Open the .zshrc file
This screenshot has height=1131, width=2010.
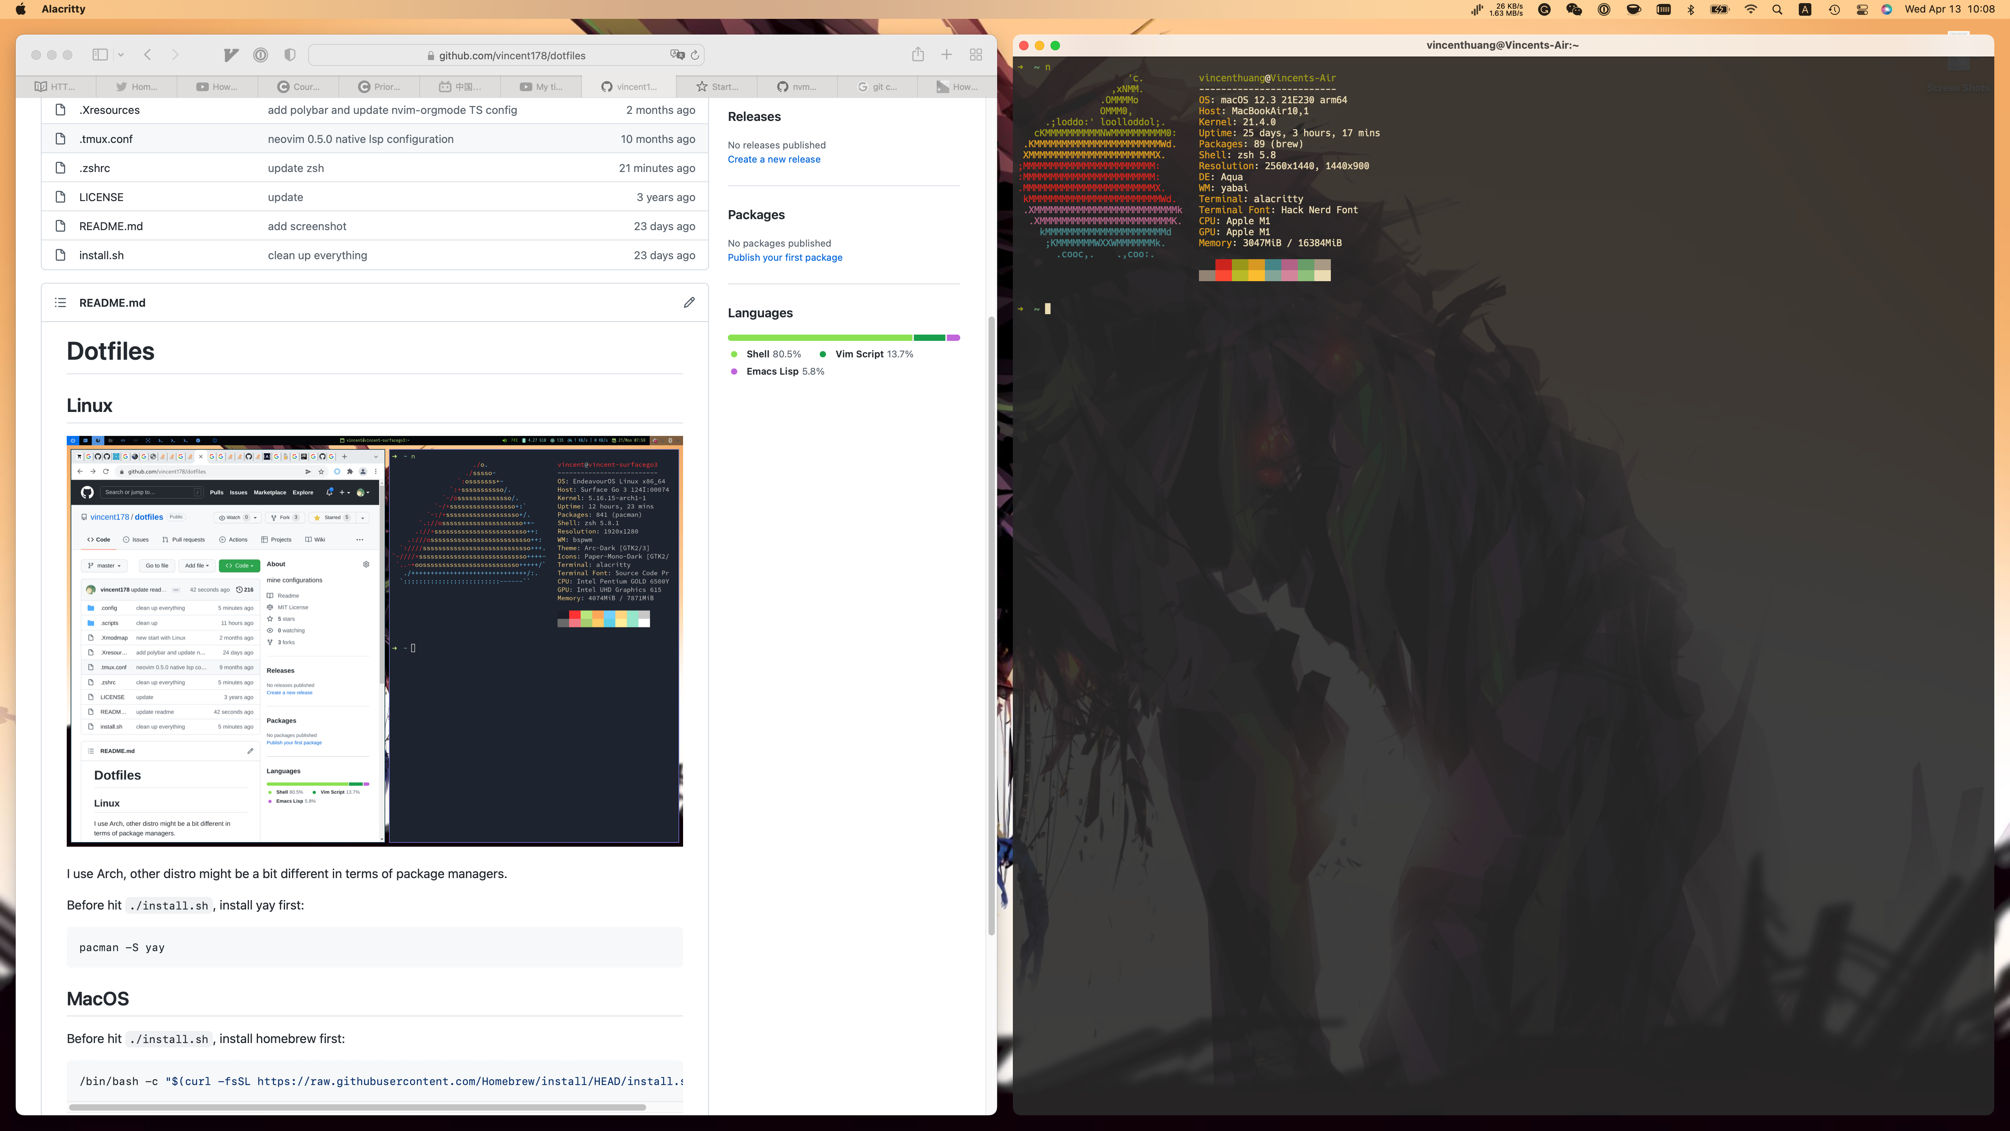point(94,168)
